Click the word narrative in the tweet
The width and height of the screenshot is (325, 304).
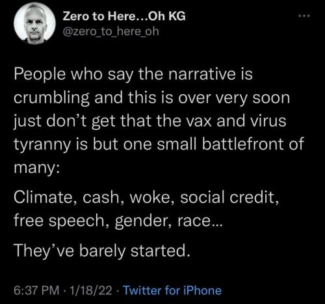pyautogui.click(x=202, y=74)
